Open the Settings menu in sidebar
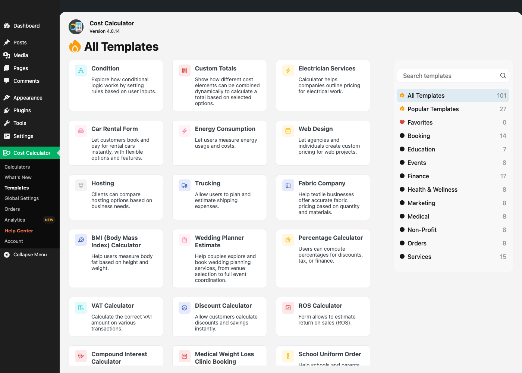The image size is (522, 373). click(30, 136)
